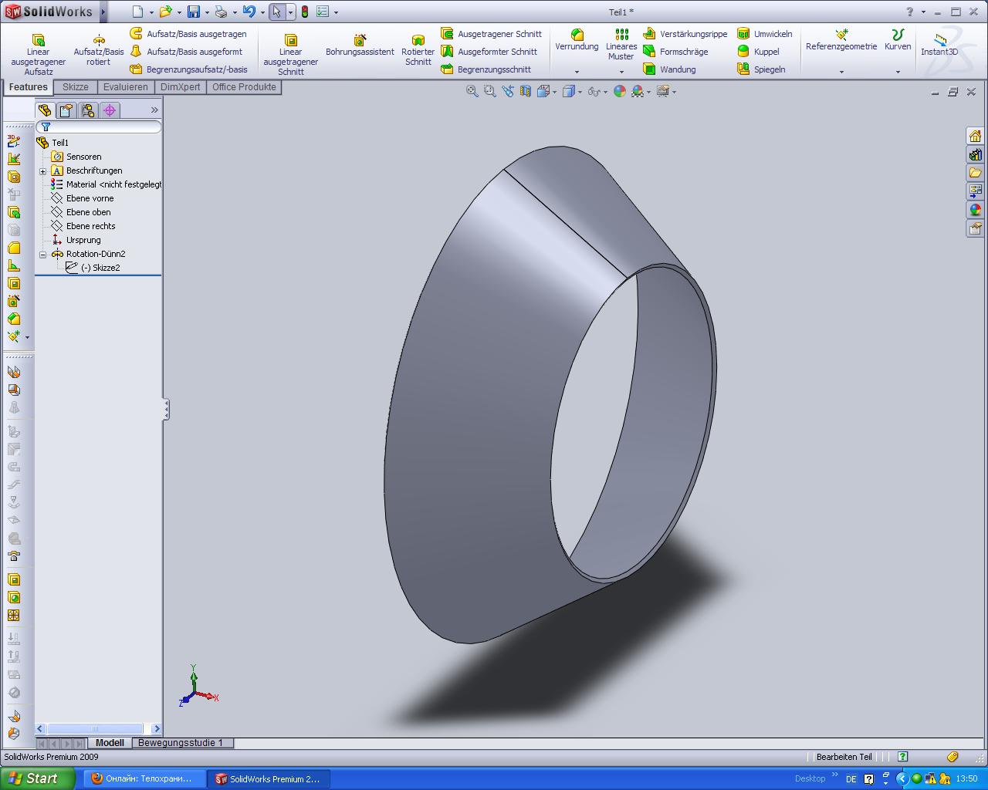Switch to the Skizze tab
This screenshot has width=988, height=790.
(x=75, y=87)
